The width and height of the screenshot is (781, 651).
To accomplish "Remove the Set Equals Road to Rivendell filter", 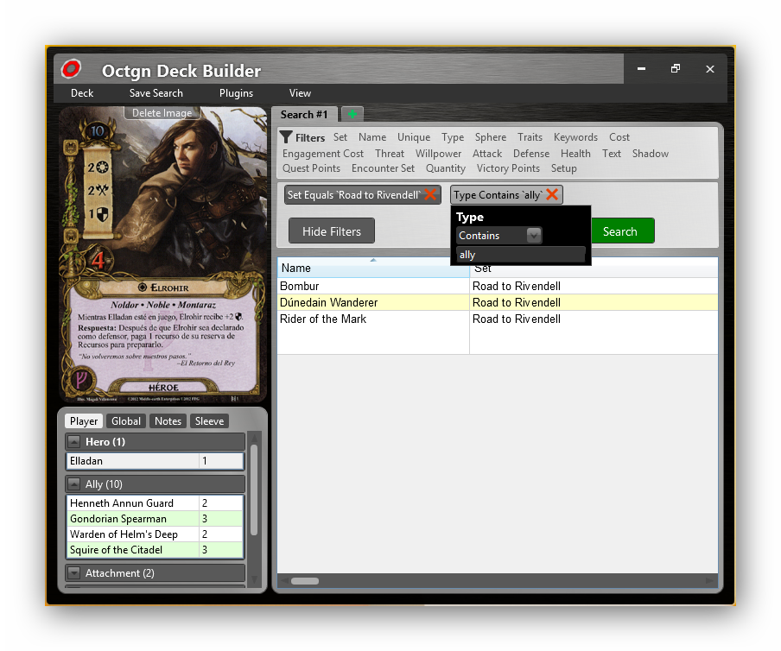I will click(x=430, y=194).
